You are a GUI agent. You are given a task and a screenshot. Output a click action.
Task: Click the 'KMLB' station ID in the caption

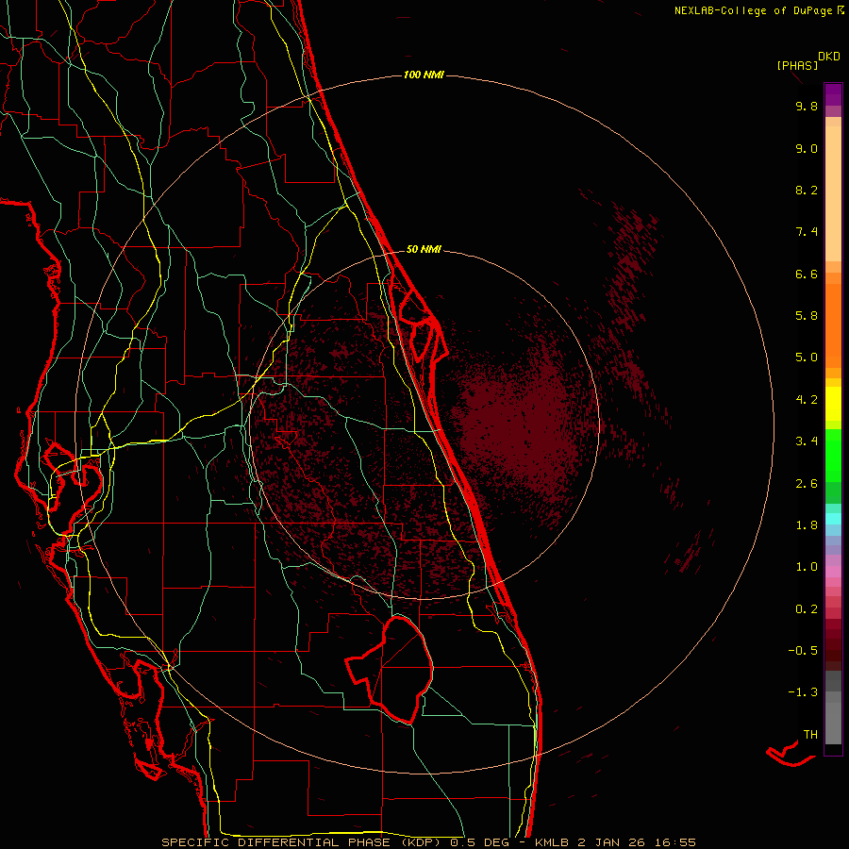pyautogui.click(x=552, y=842)
